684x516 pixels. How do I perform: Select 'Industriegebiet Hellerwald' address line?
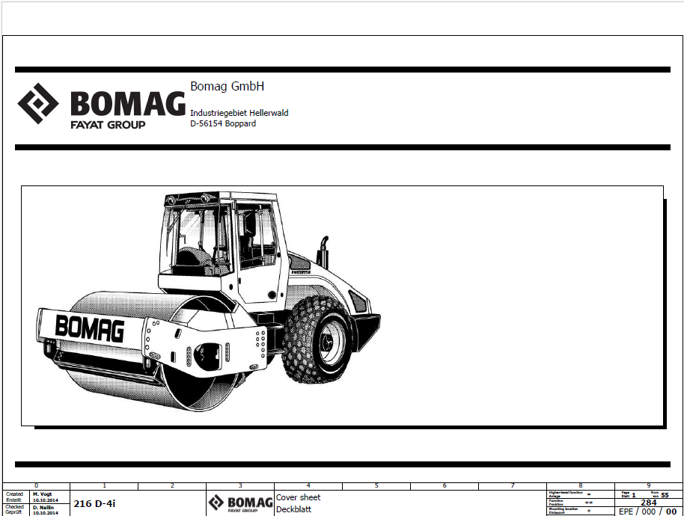click(239, 113)
